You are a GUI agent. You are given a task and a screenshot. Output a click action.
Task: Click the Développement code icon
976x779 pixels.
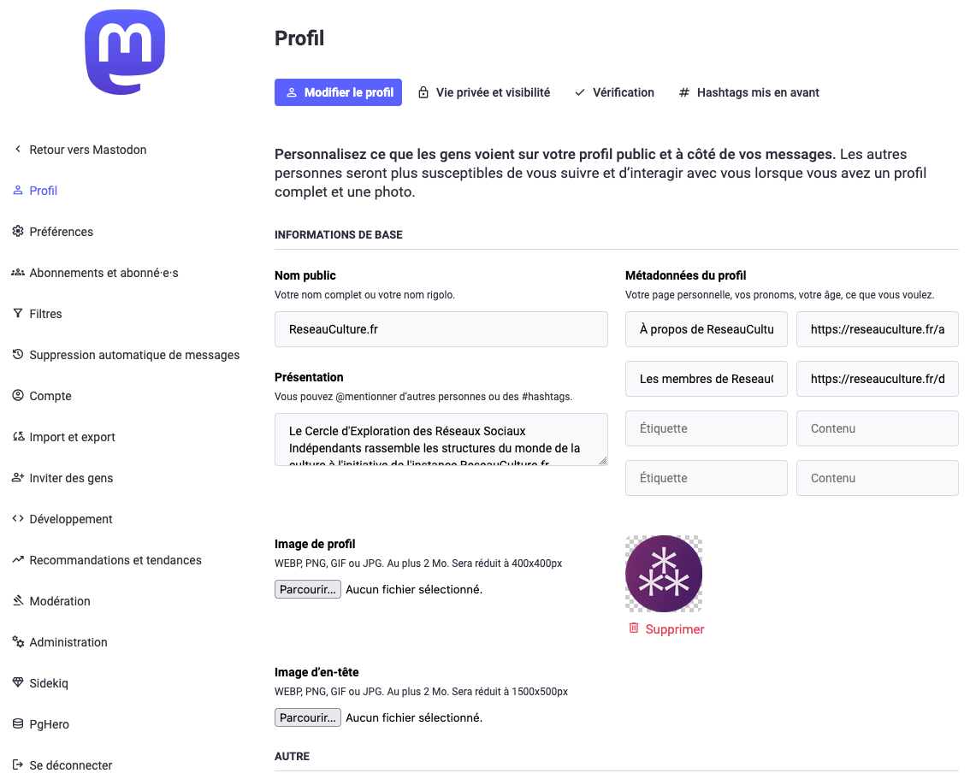pyautogui.click(x=18, y=519)
